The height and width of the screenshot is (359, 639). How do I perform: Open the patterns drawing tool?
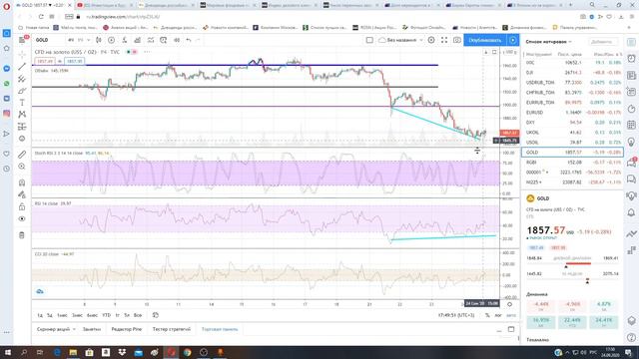point(22,115)
